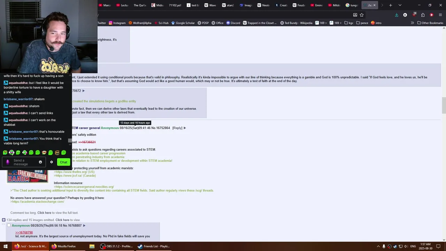Viewport: 446px width, 251px height.
Task: Switch to Steam Friends List taskbar window
Action: (x=154, y=246)
